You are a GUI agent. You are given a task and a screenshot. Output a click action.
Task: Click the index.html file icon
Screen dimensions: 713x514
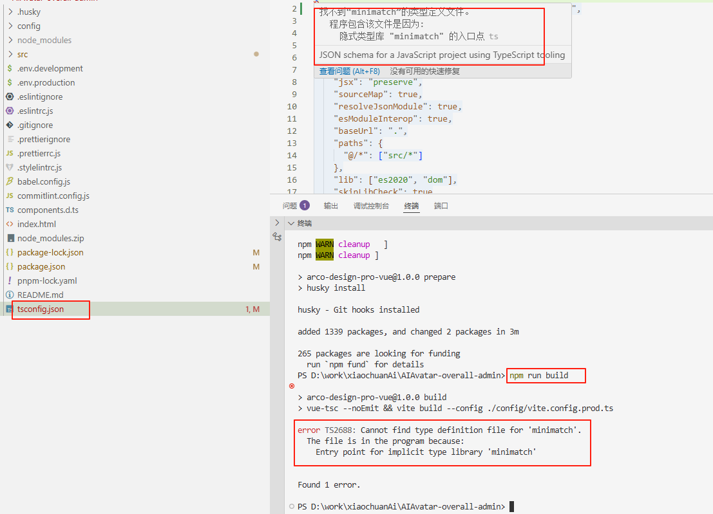coord(10,224)
